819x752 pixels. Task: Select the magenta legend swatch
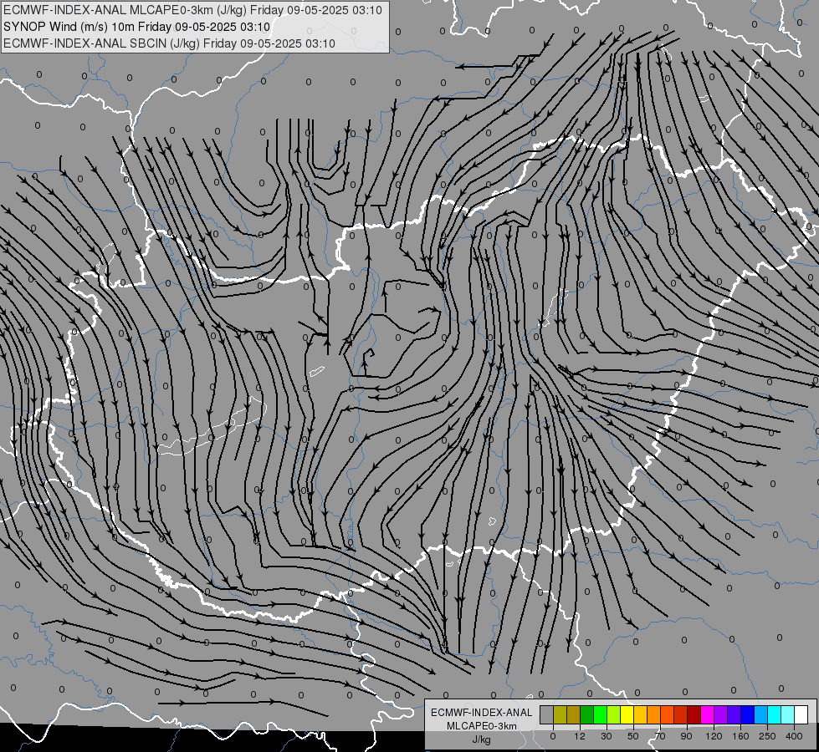click(708, 715)
